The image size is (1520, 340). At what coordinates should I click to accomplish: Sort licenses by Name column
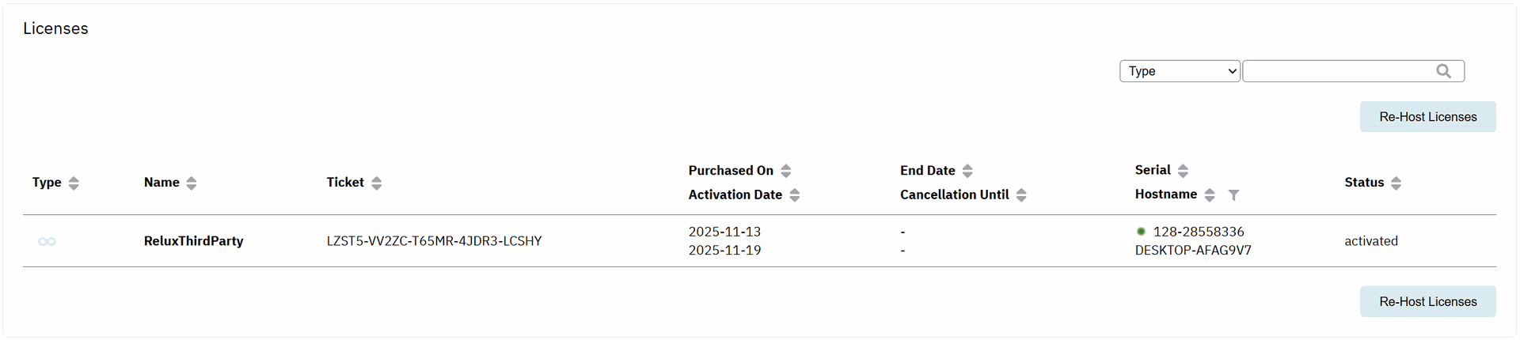click(x=191, y=183)
